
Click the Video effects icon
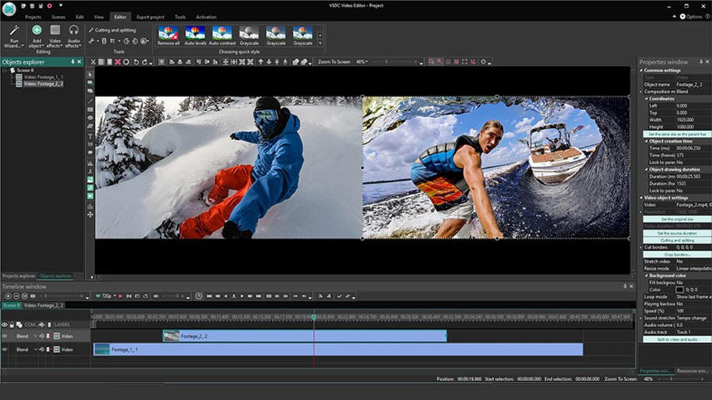55,30
